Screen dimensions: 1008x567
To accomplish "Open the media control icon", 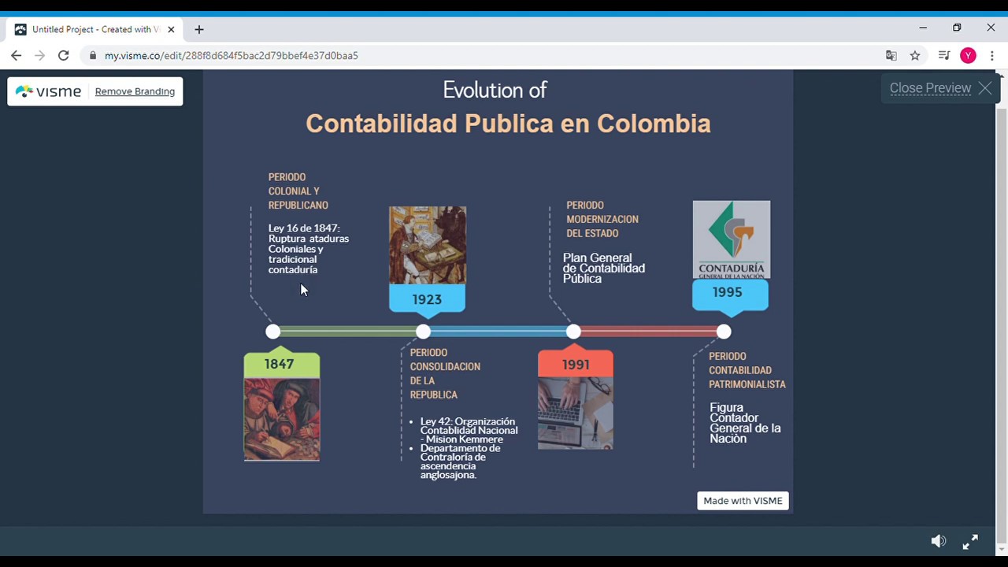I will (x=944, y=55).
